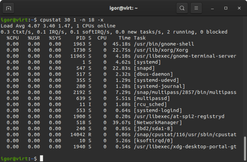Click the Load Avg line
This screenshot has width=247, height=162.
pyautogui.click(x=58, y=26)
